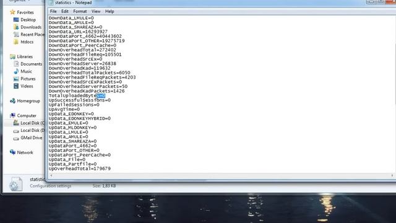The height and width of the screenshot is (223, 396).
Task: Click the Pictures library icon
Action: [16, 79]
